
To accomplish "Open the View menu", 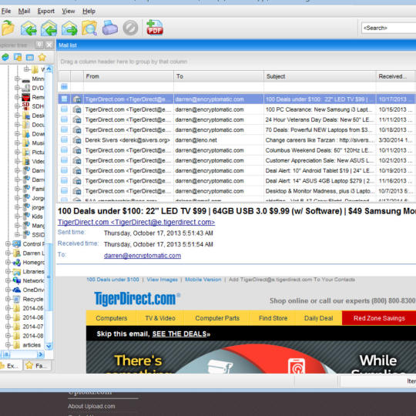I will coord(69,11).
